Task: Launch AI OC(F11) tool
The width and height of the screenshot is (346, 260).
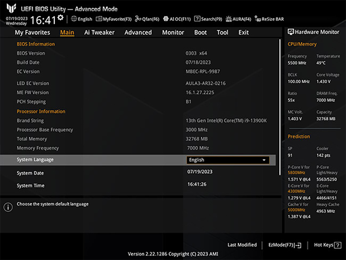Action: [177, 19]
